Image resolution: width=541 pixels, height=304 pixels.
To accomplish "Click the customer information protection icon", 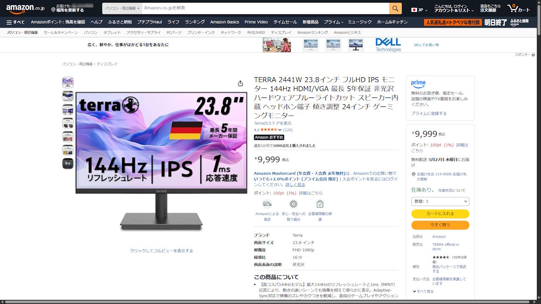I will click(x=320, y=204).
